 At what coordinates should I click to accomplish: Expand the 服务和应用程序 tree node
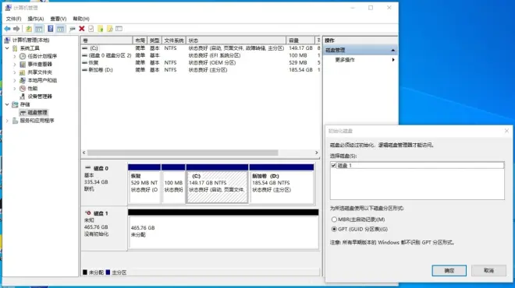[x=7, y=121]
